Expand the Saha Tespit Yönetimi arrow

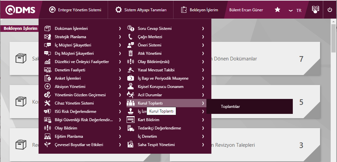(x=203, y=145)
